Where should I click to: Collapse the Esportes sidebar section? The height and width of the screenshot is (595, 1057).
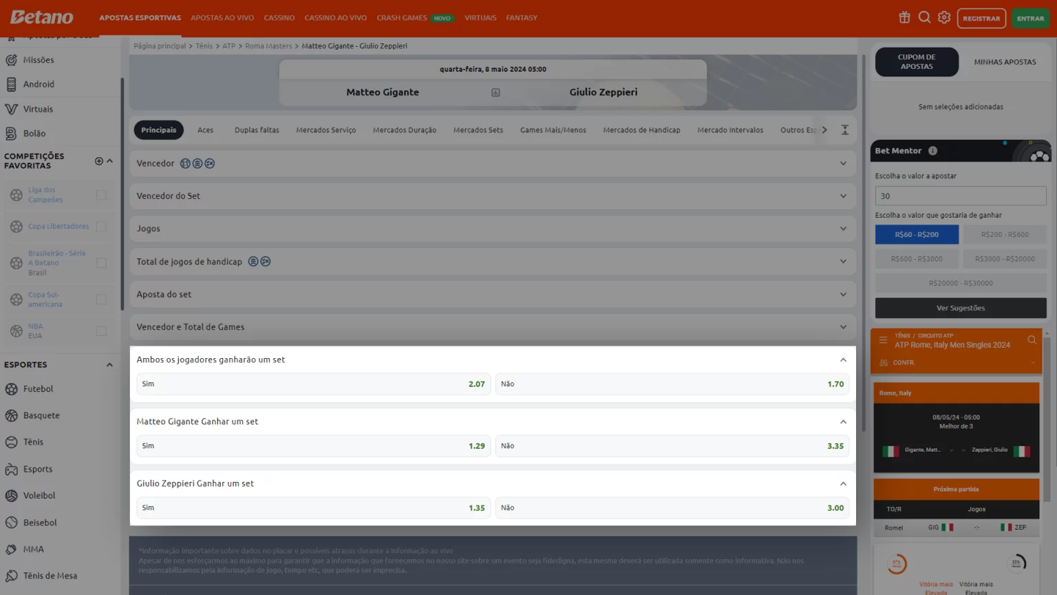point(109,365)
